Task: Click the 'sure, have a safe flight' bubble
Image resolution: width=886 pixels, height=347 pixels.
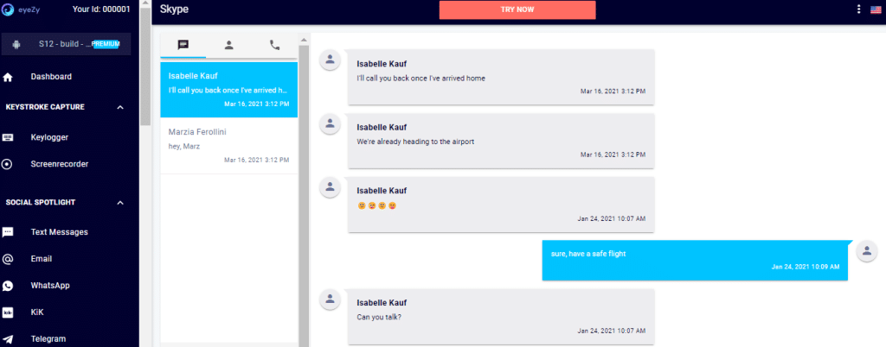Action: pyautogui.click(x=696, y=260)
